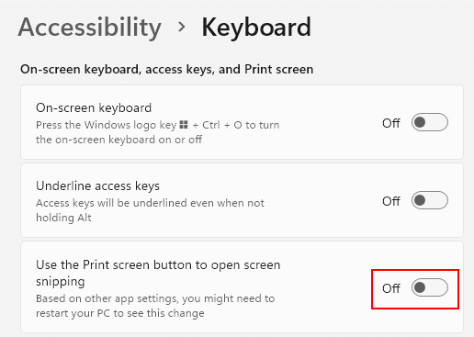Click Off label beside On-screen keyboard switch
Image resolution: width=474 pixels, height=337 pixels.
[391, 123]
